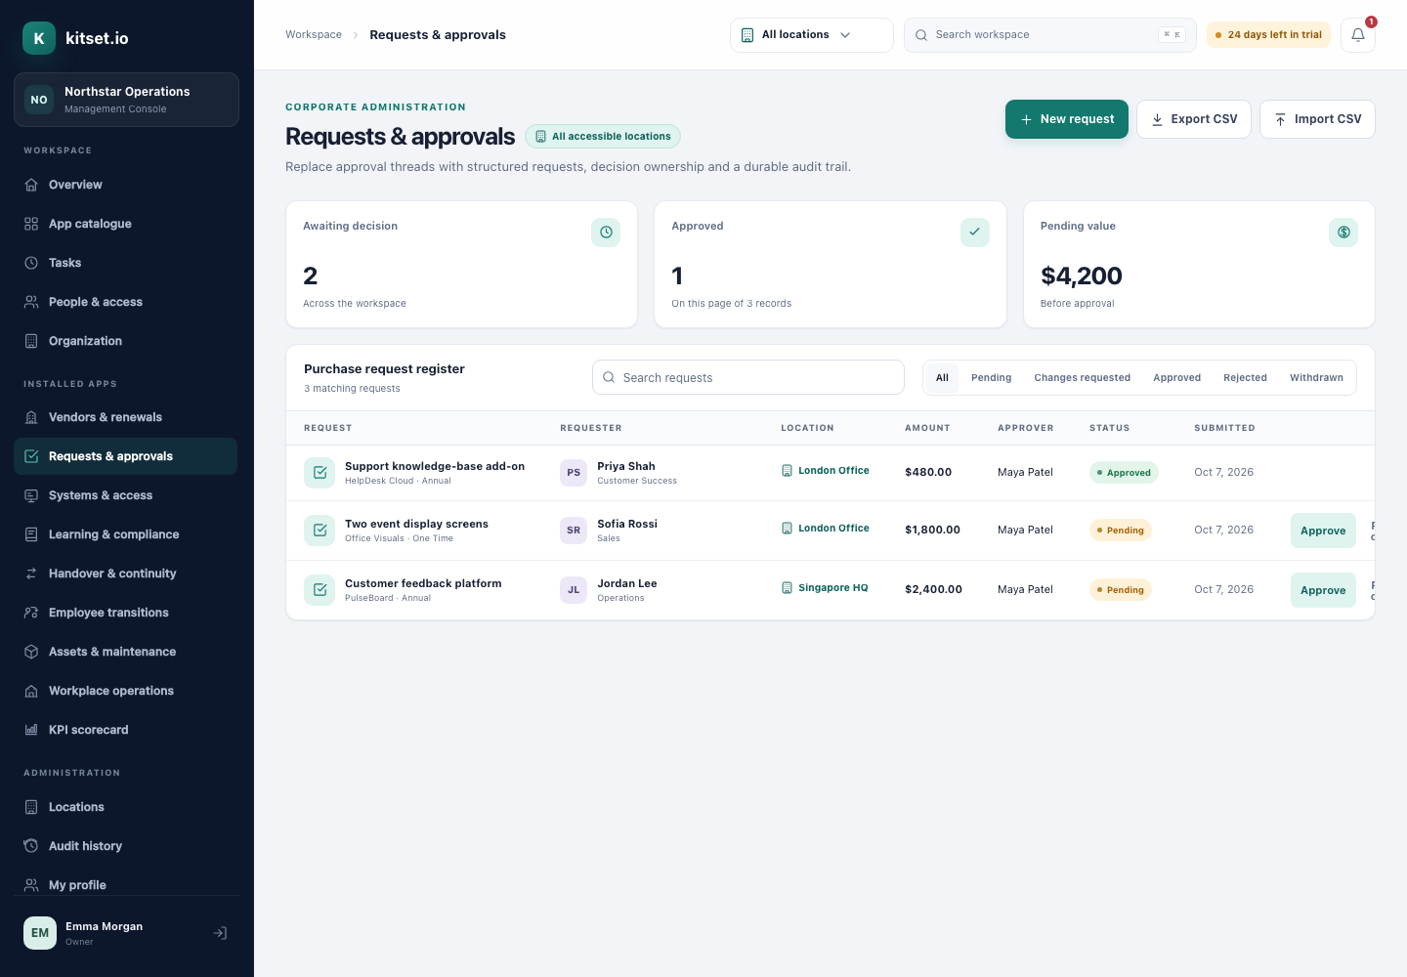This screenshot has width=1407, height=977.
Task: Show Rejected requests tab
Action: [x=1245, y=378]
